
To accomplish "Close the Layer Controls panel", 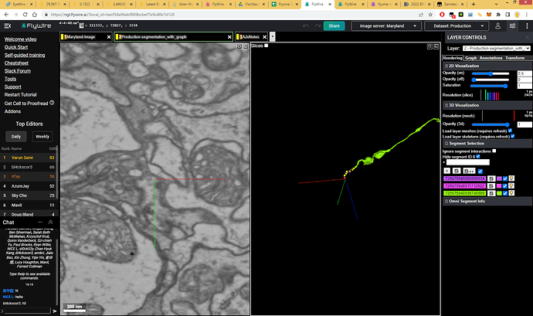I will [528, 37].
